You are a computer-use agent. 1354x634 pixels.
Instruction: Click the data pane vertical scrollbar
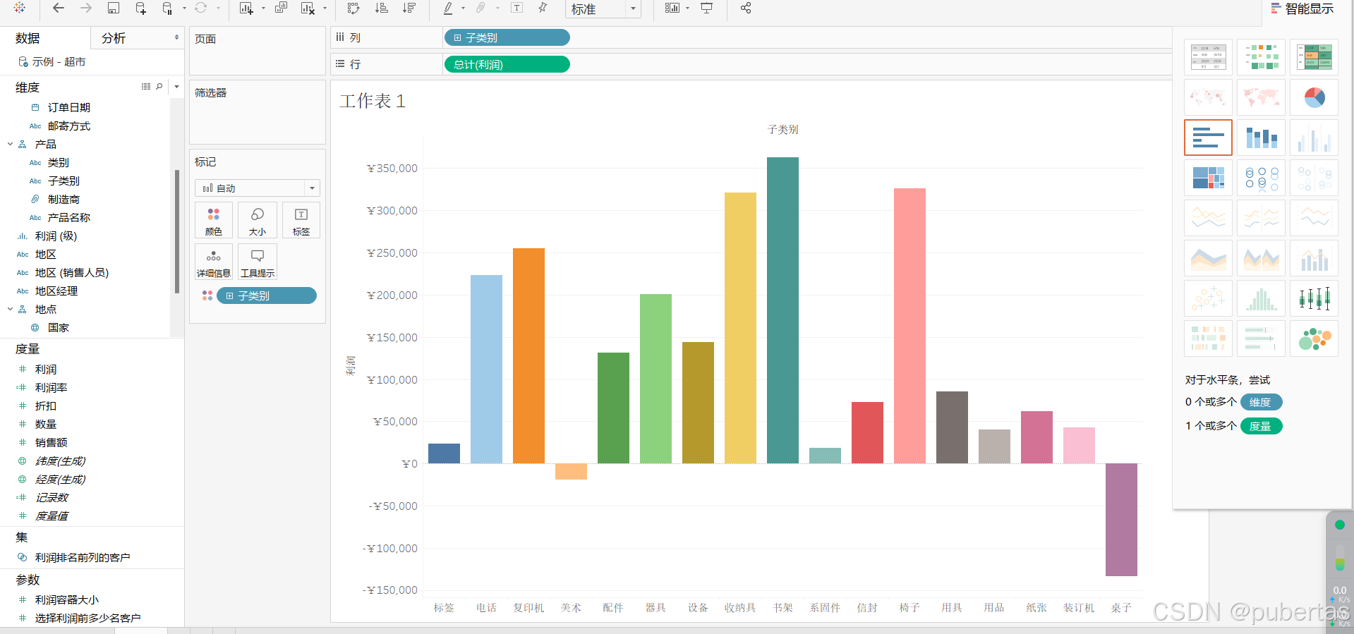(x=176, y=231)
